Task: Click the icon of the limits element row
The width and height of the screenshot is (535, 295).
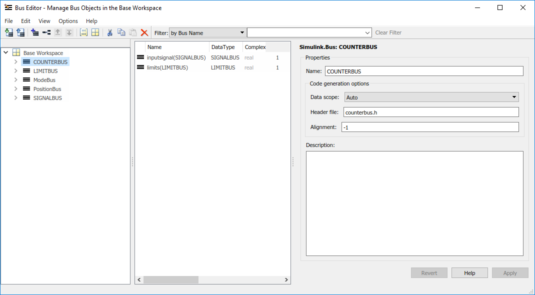Action: [140, 67]
